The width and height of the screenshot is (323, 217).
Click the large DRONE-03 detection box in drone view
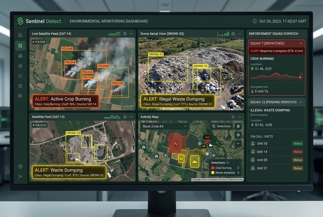pos(168,69)
